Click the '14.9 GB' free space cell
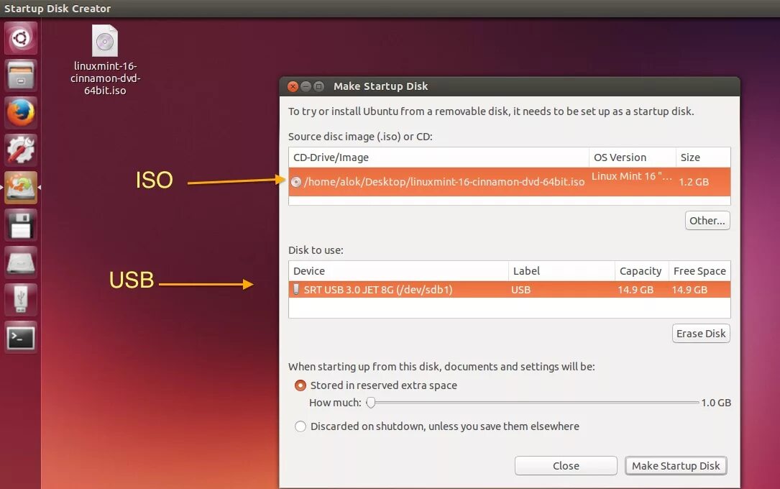780x489 pixels. tap(689, 290)
